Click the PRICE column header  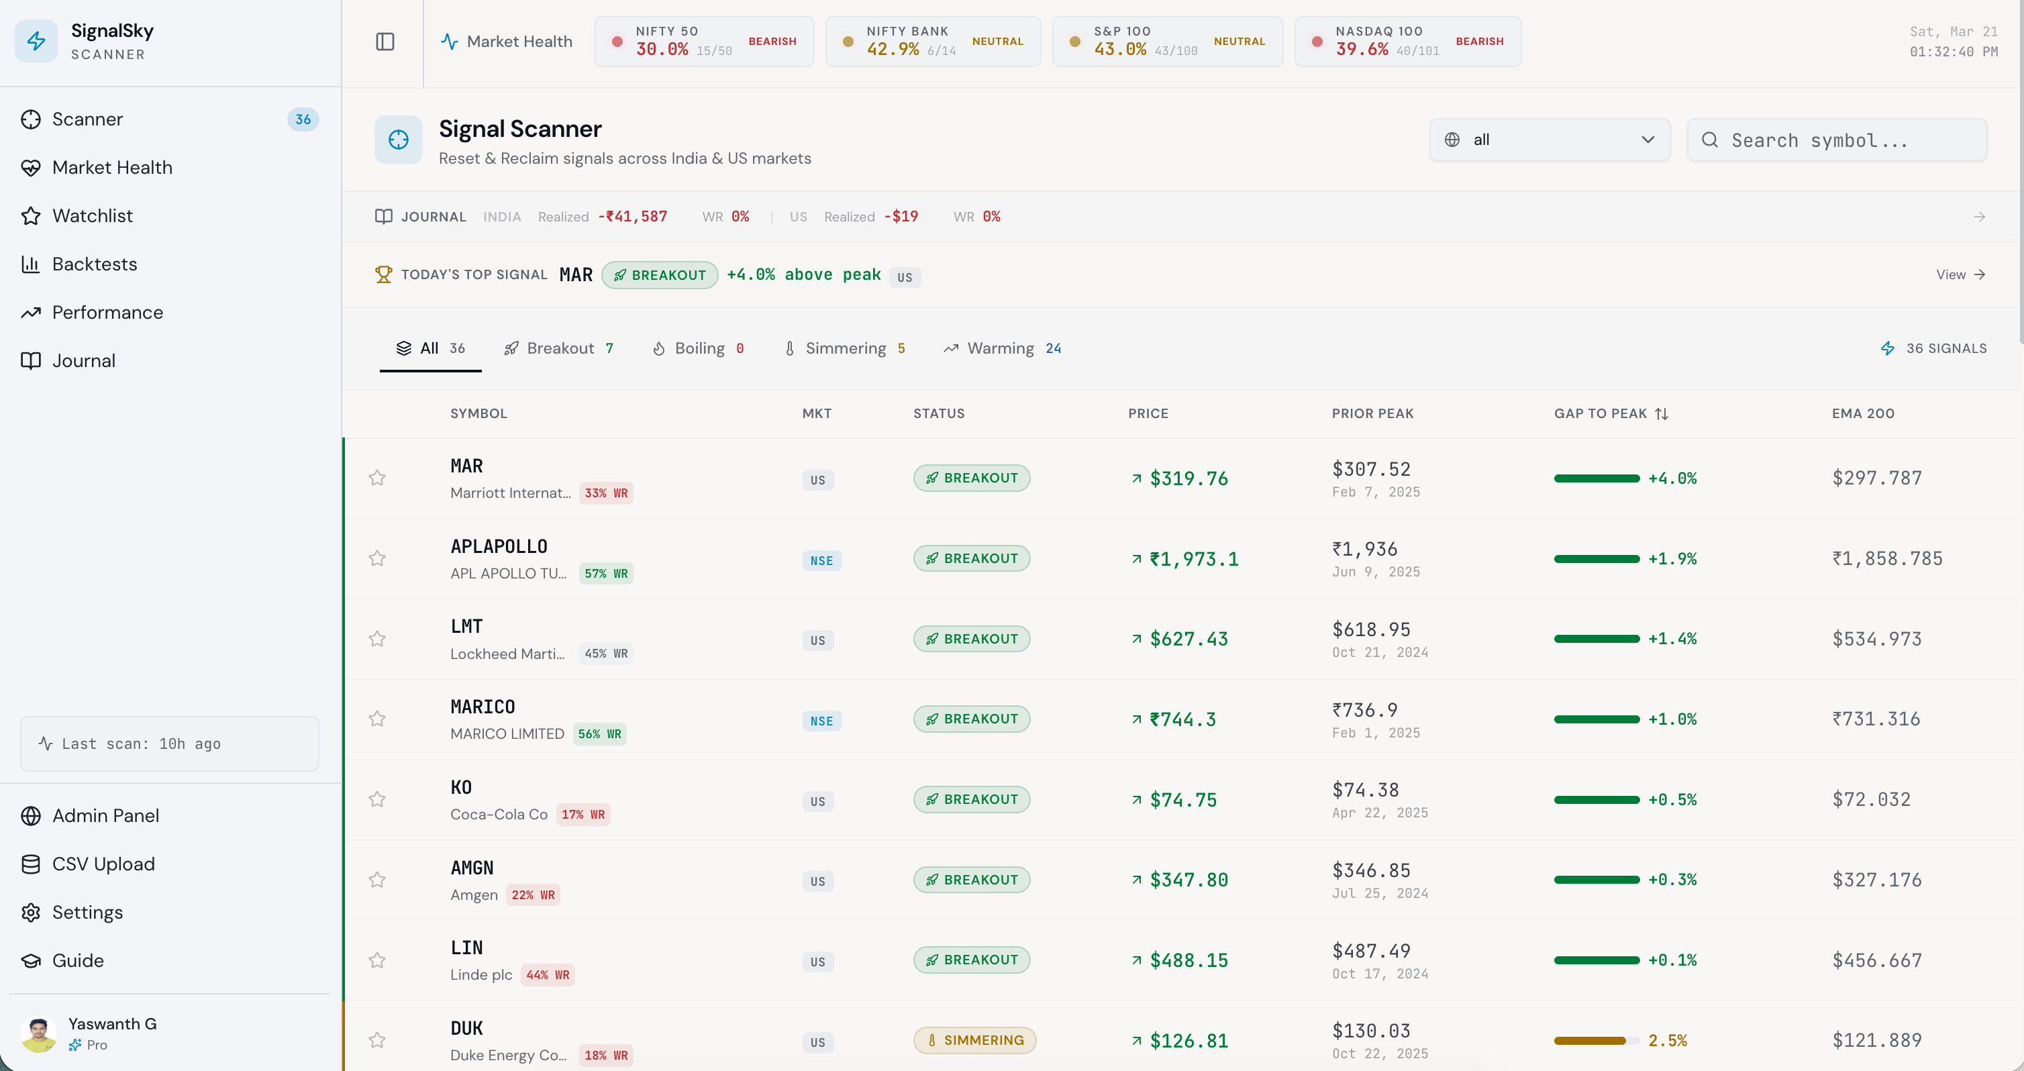[1148, 414]
